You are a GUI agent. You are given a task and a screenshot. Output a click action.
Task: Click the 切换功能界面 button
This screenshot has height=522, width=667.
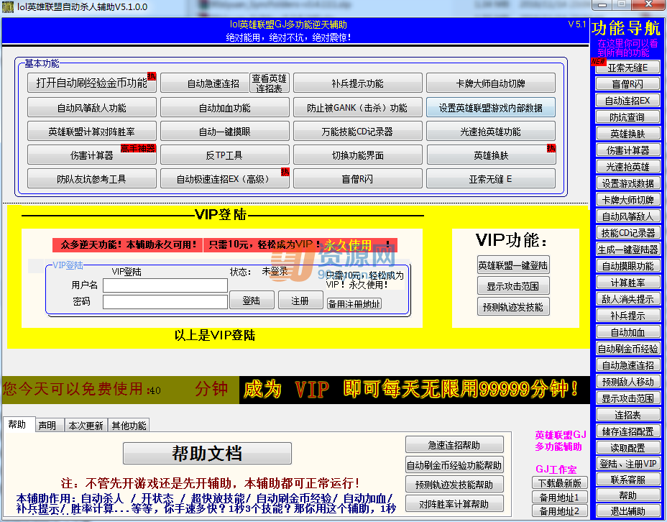pos(358,155)
